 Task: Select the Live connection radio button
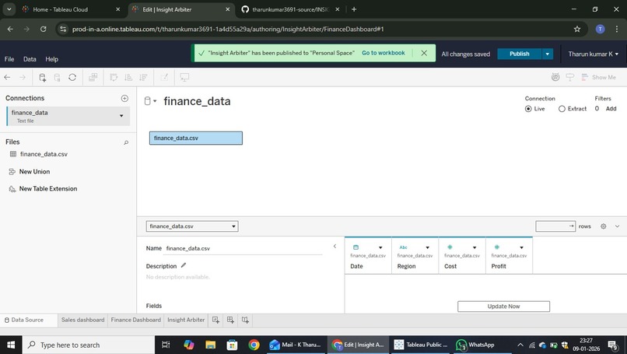[x=528, y=109]
